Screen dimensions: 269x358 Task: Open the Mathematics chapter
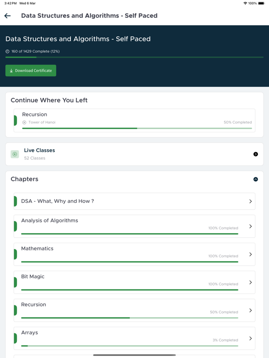pos(134,254)
